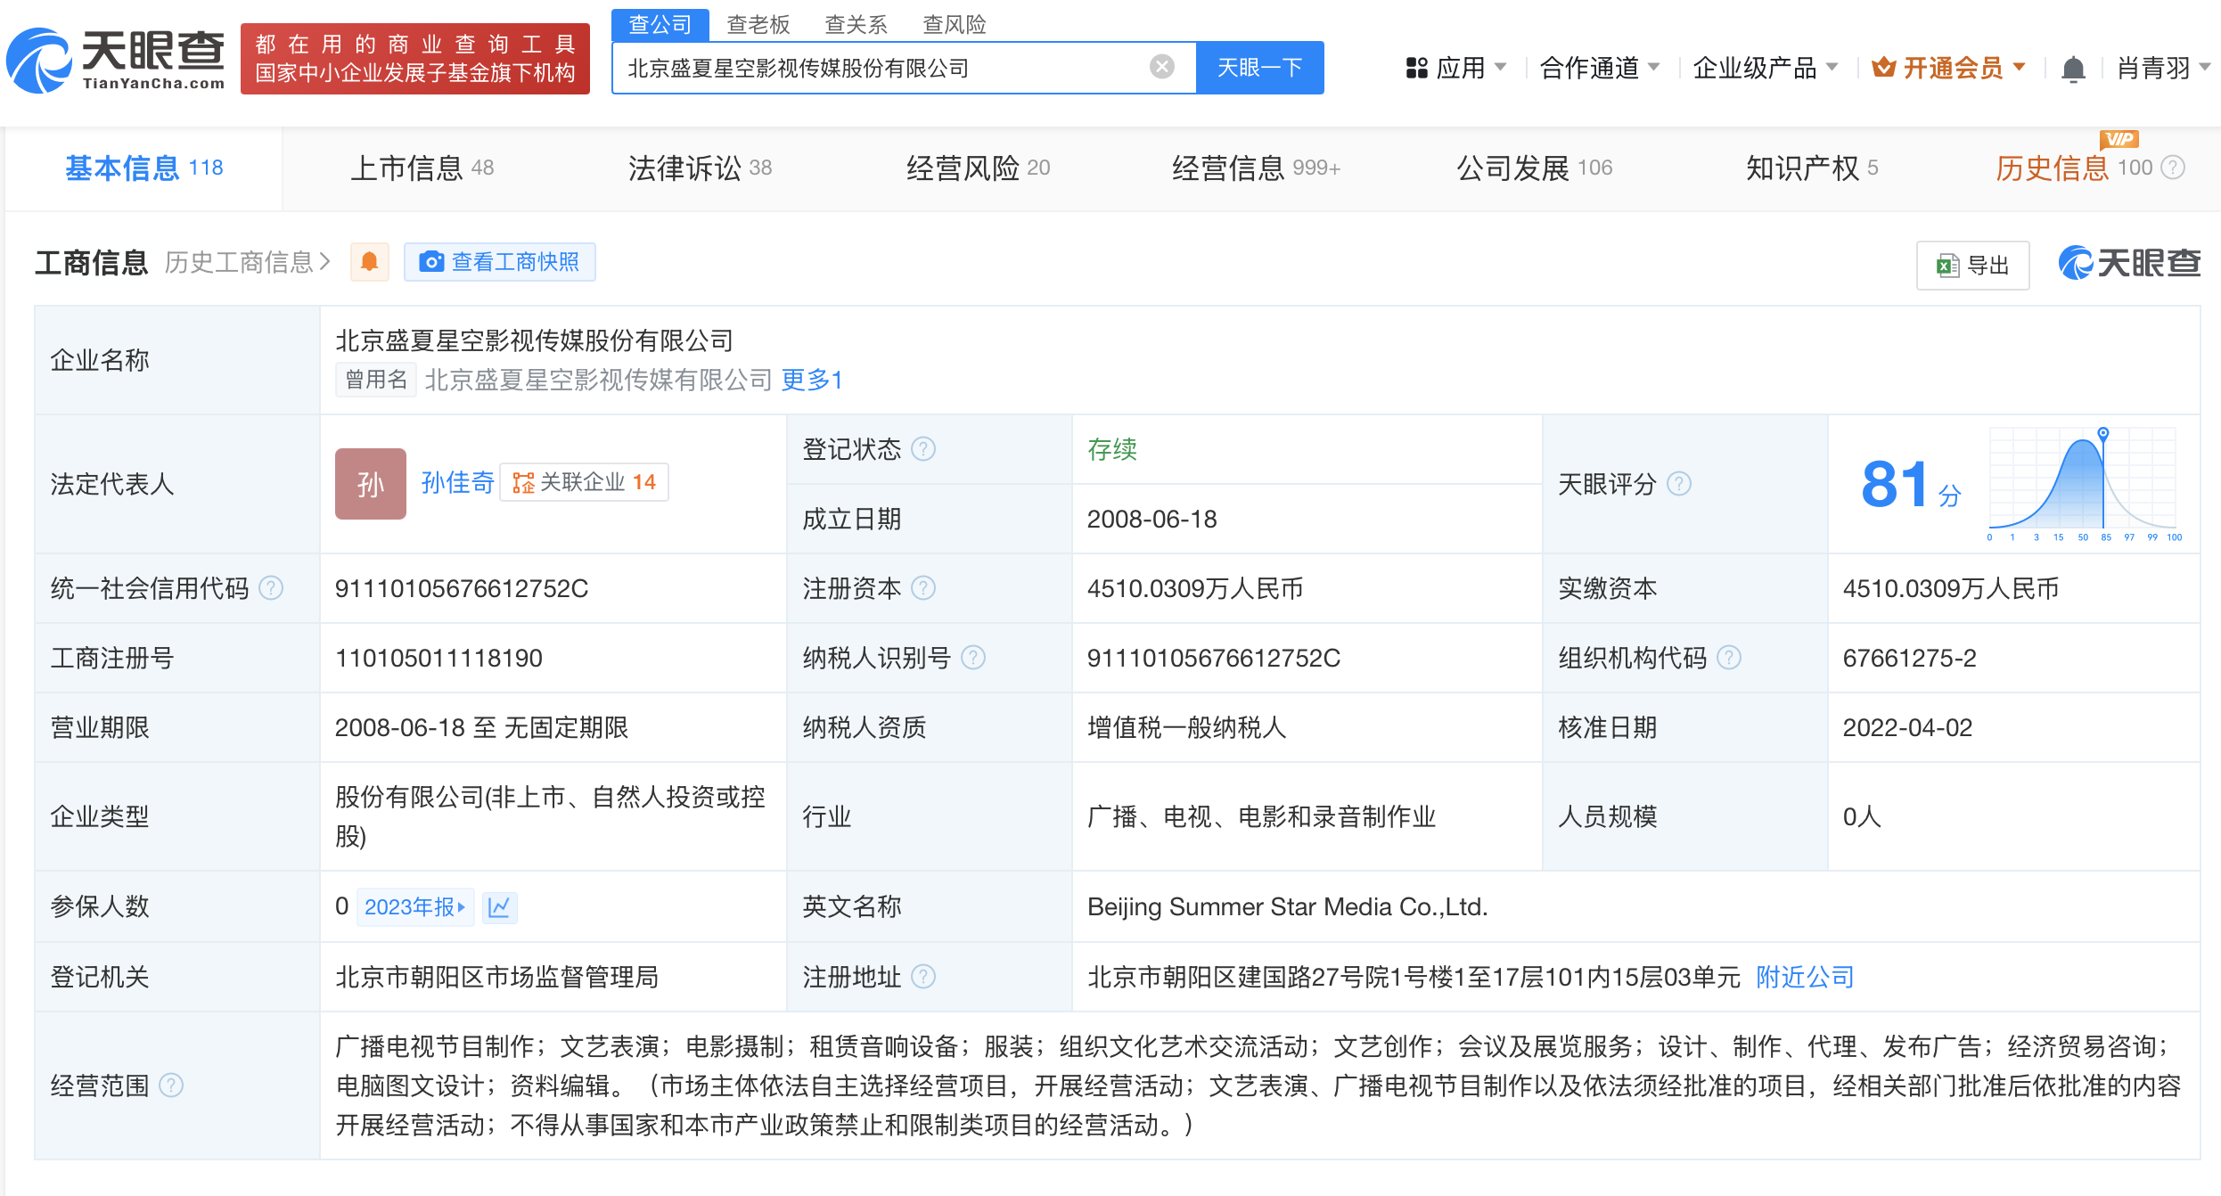
Task: Click organization code 67661275-2
Action: coord(1910,658)
